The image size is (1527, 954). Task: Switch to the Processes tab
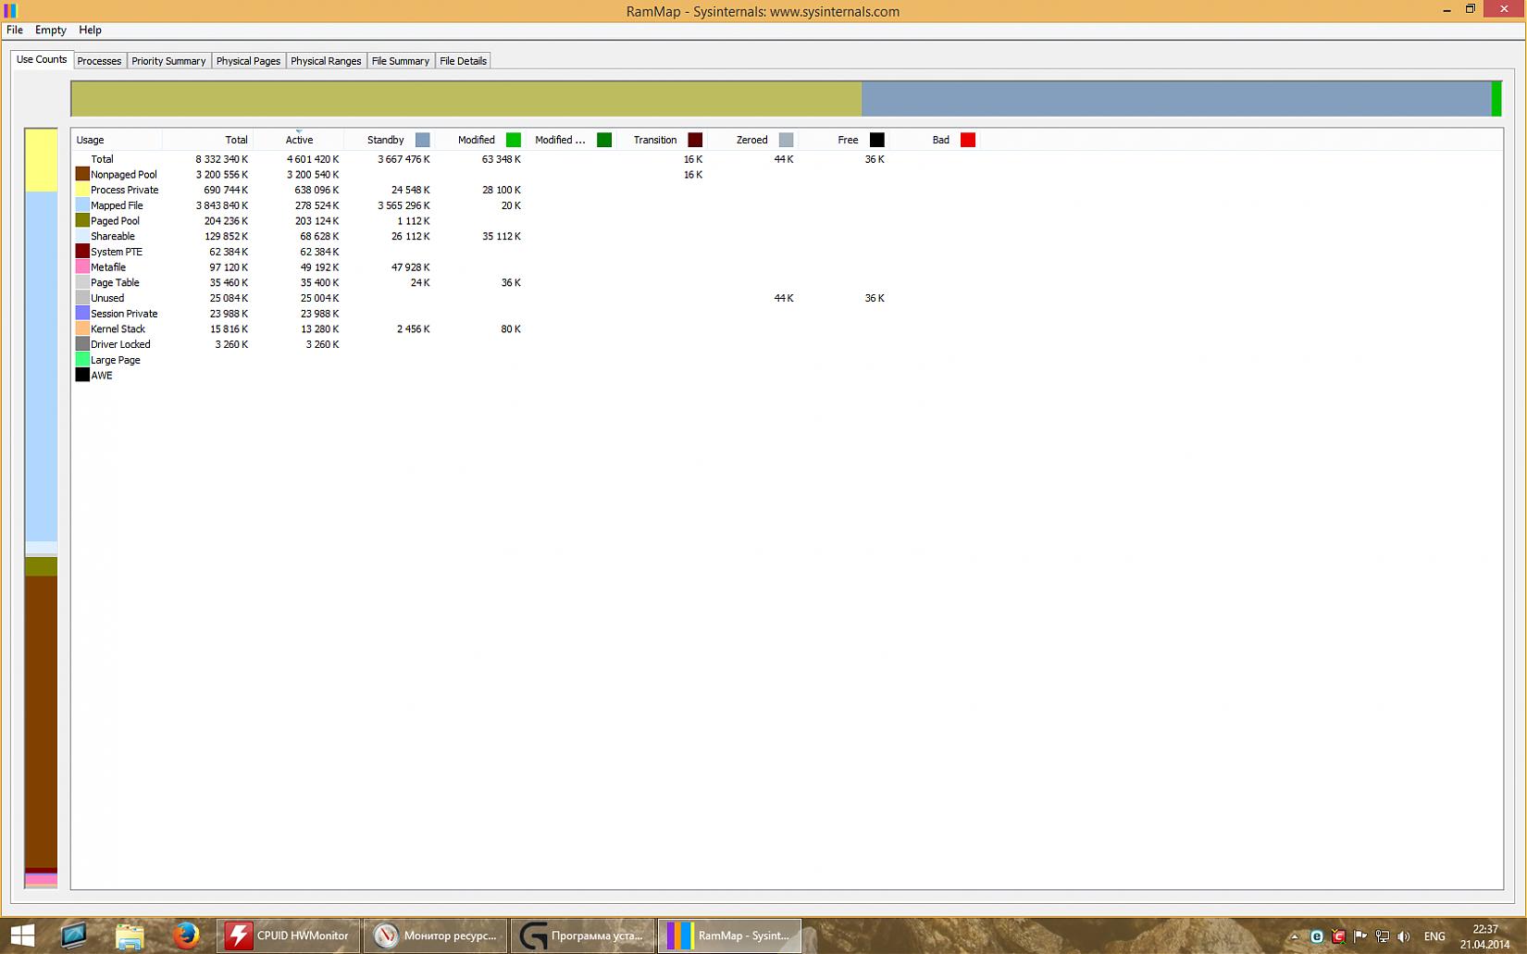[x=99, y=61]
